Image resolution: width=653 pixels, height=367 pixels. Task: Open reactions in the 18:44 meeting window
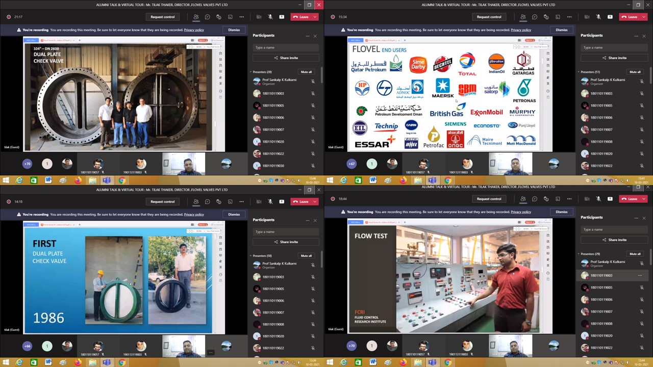pyautogui.click(x=546, y=199)
